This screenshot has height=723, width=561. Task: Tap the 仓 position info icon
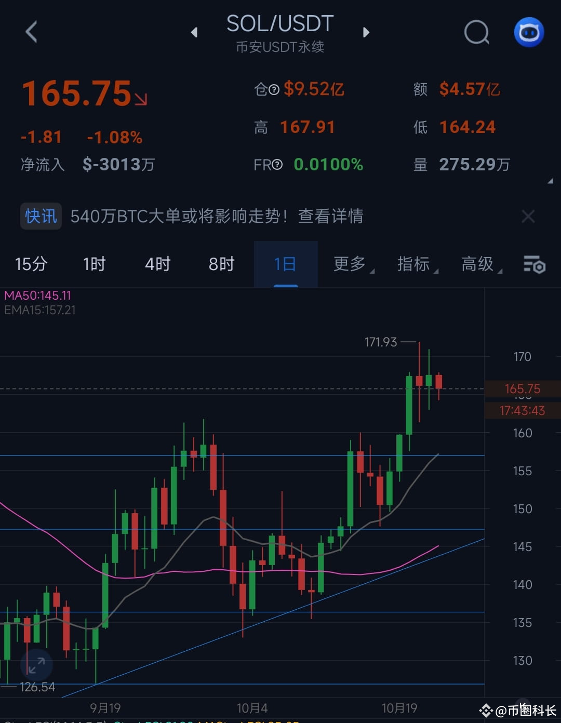[274, 89]
